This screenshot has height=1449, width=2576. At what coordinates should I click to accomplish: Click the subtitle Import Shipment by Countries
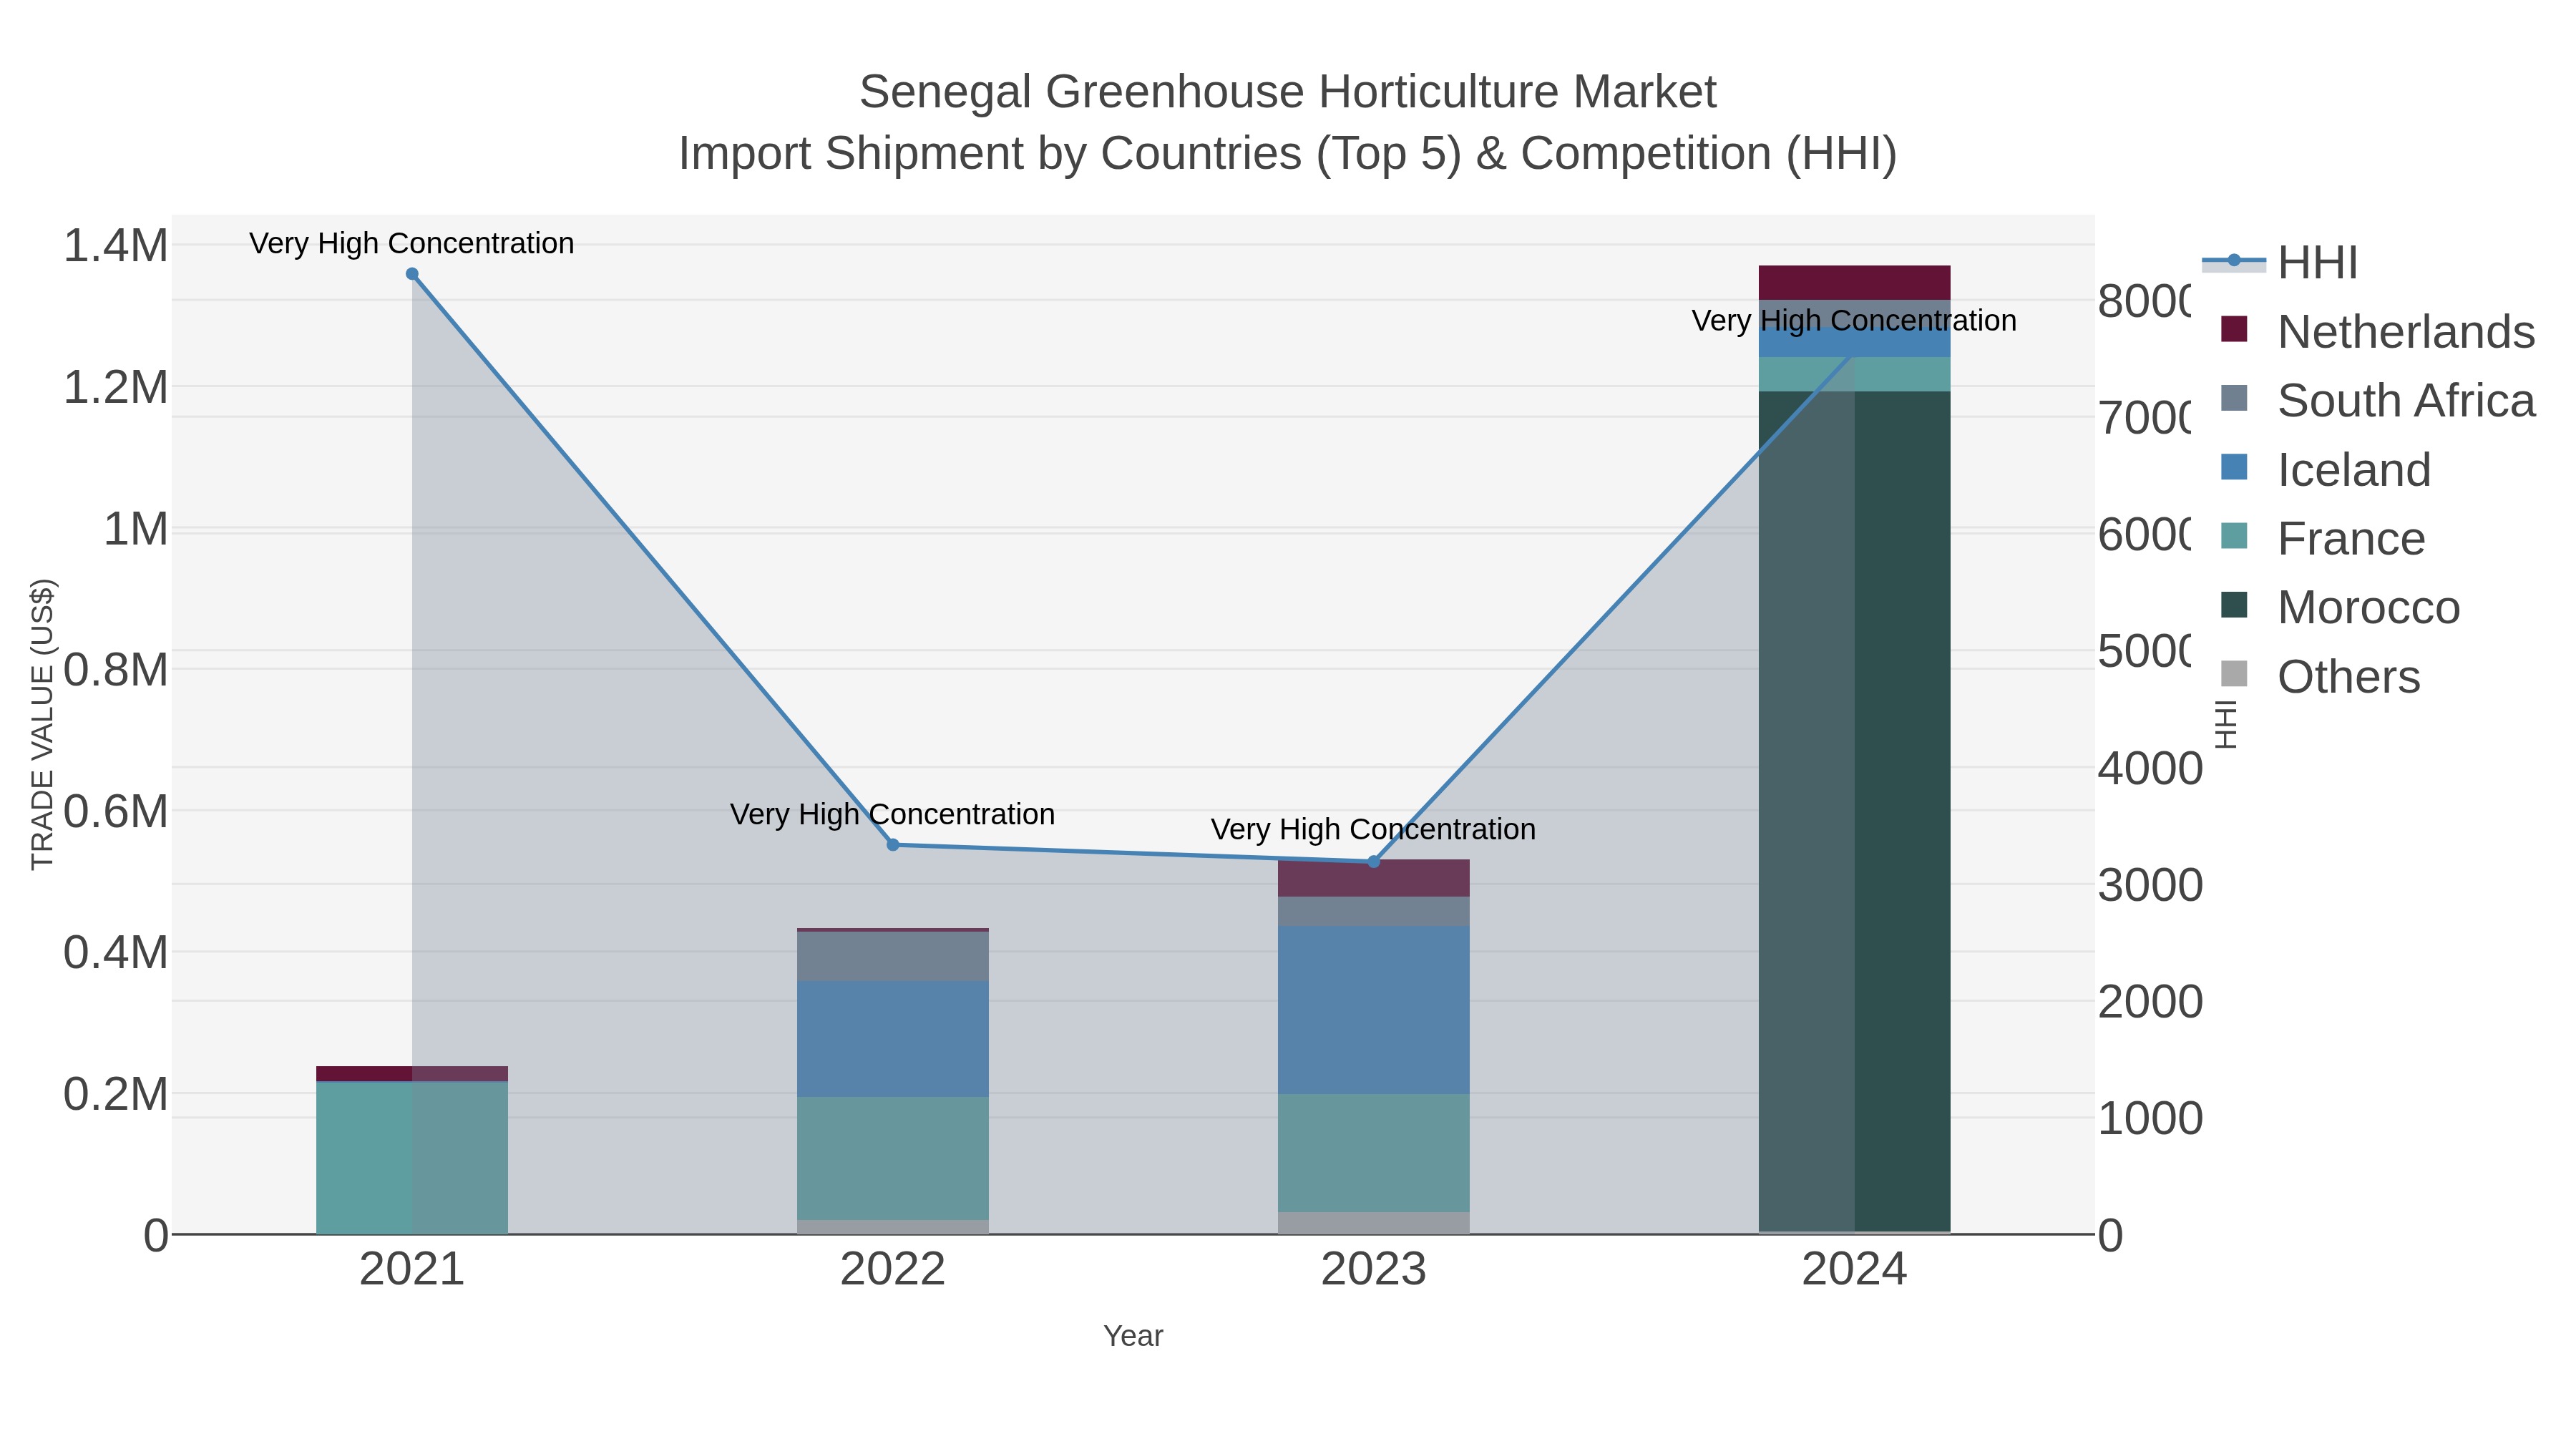[1288, 154]
